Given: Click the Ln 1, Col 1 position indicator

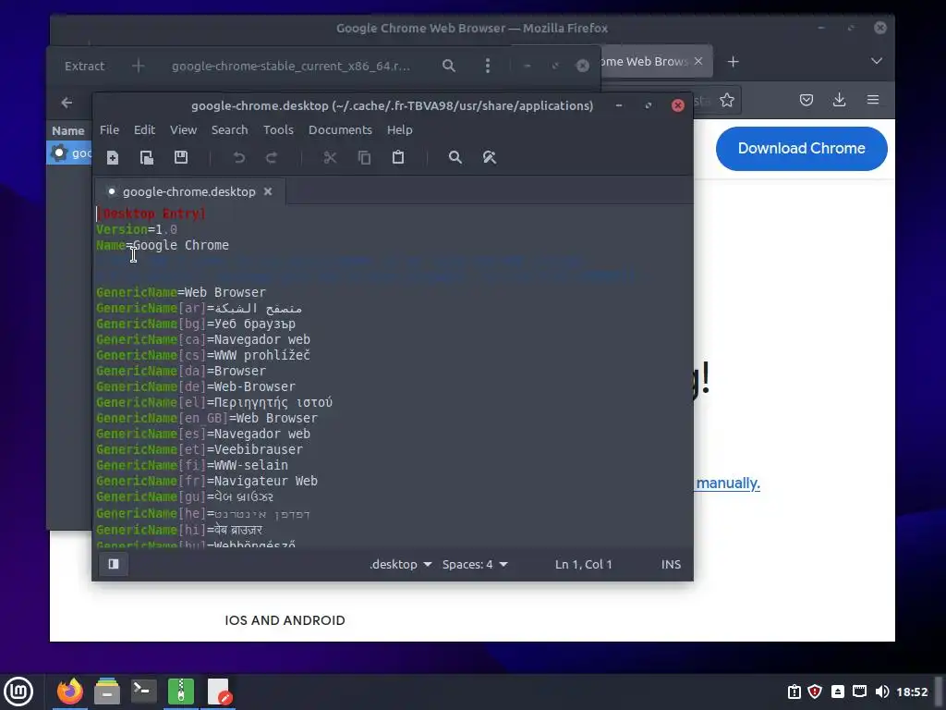Looking at the screenshot, I should [584, 564].
